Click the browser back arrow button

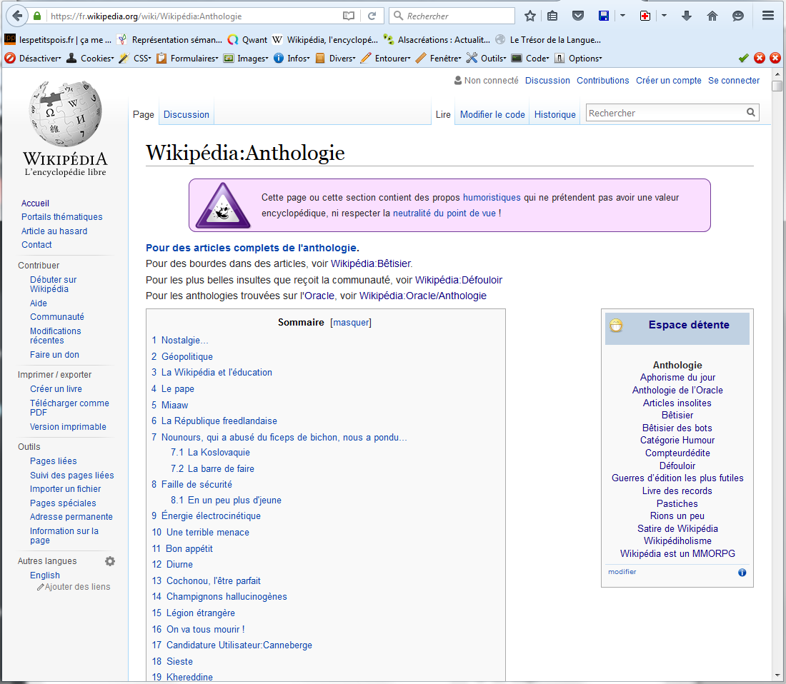point(16,16)
